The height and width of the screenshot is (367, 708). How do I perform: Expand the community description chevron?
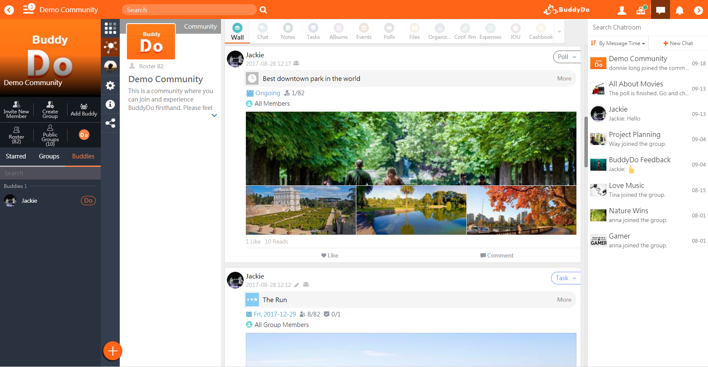(214, 115)
